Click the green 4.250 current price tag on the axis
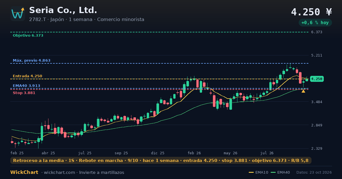 (x=317, y=79)
